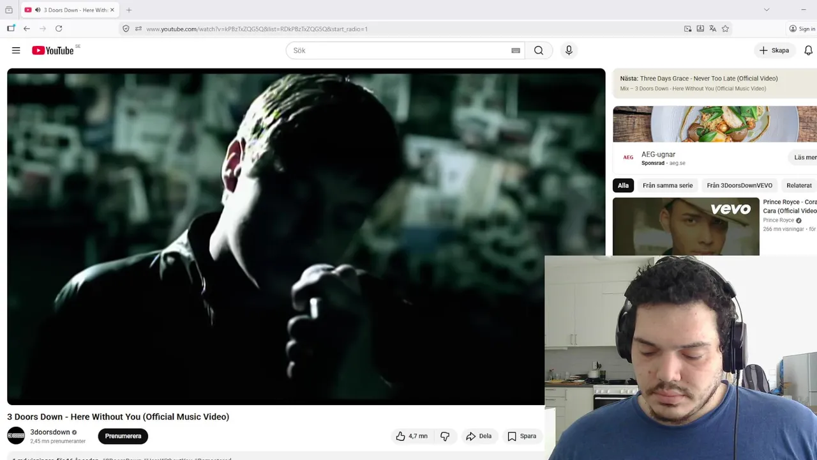Dislike the video with thumbs down
817x460 pixels.
pos(445,436)
